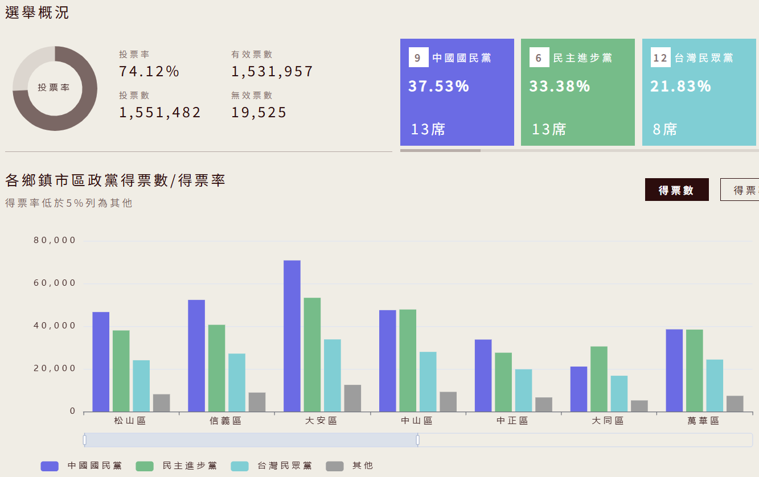The image size is (759, 477).
Task: Click the left handle of chart zoom slider
Action: (x=85, y=439)
